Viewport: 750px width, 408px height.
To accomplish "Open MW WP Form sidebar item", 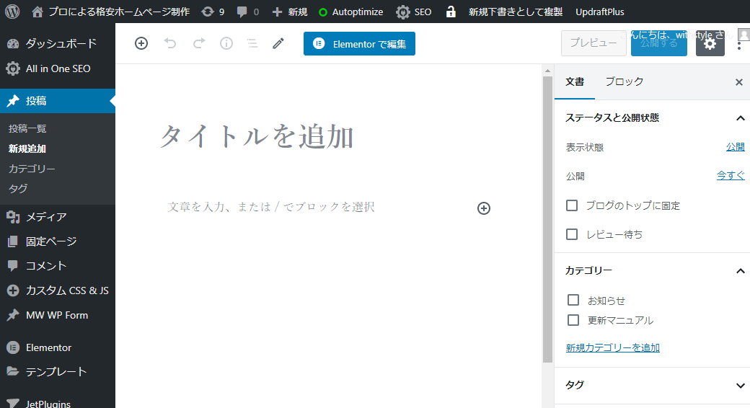I will click(58, 315).
